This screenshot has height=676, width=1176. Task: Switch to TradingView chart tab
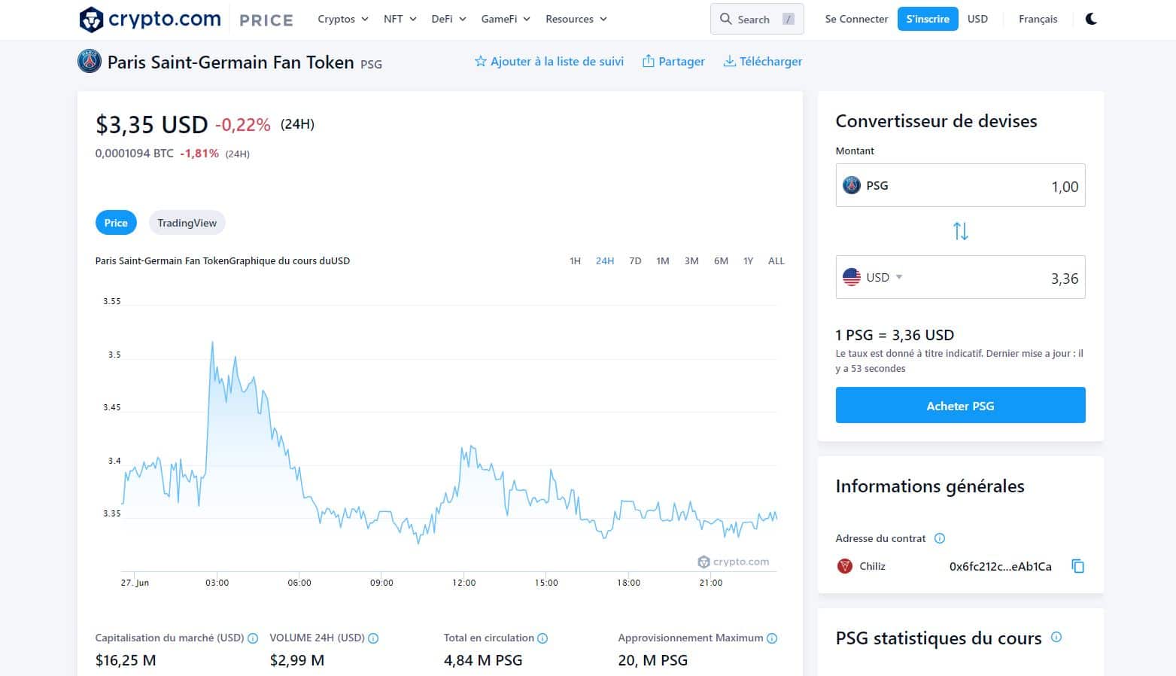click(x=187, y=223)
